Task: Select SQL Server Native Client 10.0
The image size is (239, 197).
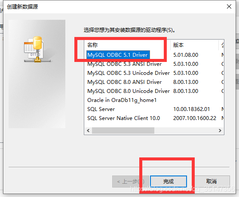Action: click(123, 118)
